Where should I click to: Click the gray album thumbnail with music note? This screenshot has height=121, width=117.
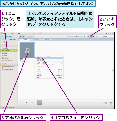point(27,50)
